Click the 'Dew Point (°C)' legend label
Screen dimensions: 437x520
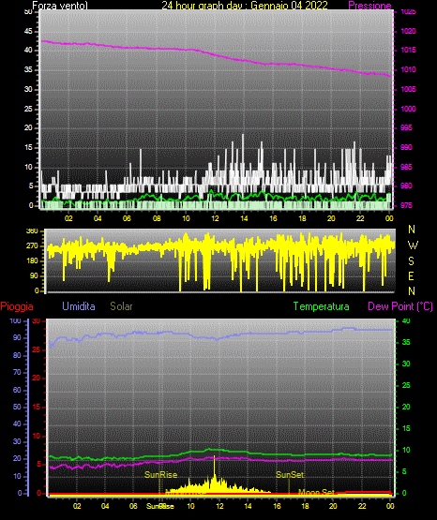400,306
